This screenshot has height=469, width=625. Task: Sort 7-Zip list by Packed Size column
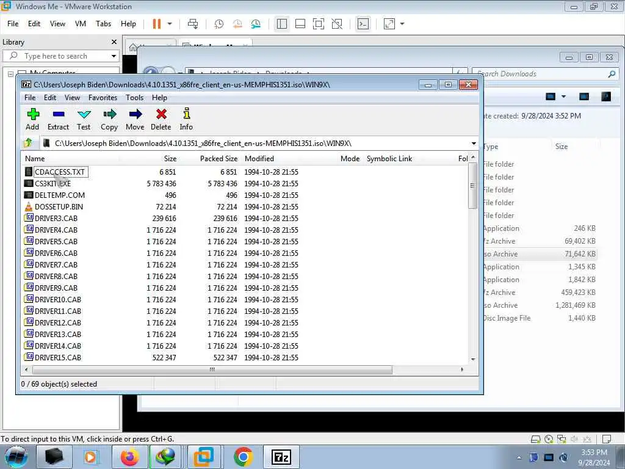click(x=209, y=158)
